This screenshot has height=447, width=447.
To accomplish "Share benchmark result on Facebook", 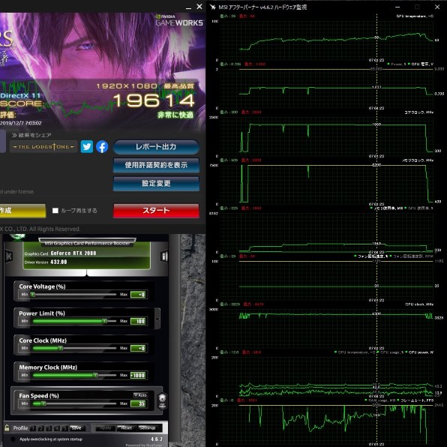I will tap(102, 147).
